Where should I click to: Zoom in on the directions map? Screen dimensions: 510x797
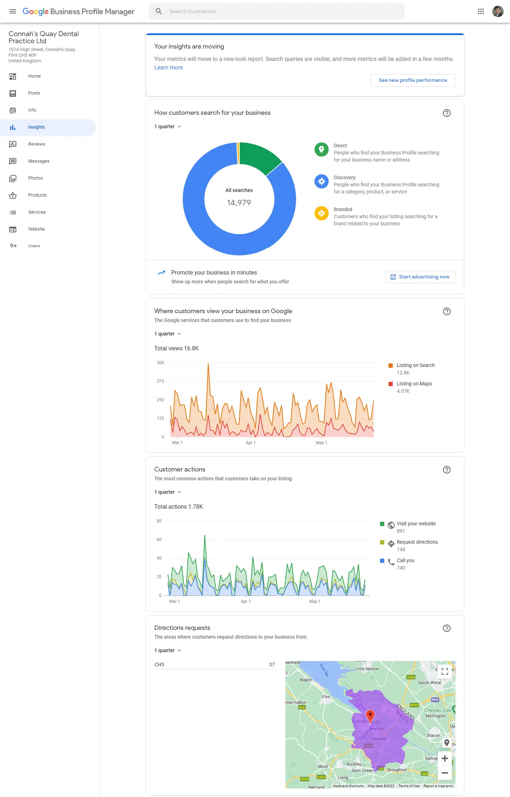pos(445,758)
